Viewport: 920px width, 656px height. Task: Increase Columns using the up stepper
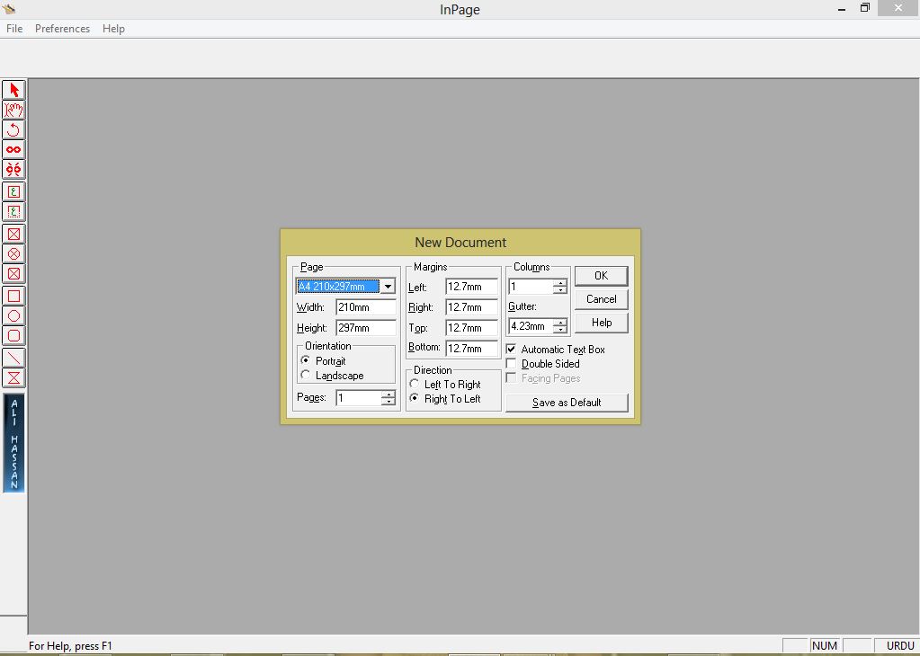[559, 282]
